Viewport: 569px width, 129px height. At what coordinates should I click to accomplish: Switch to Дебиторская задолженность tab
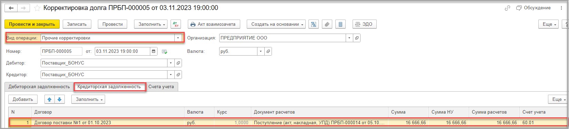pos(39,87)
